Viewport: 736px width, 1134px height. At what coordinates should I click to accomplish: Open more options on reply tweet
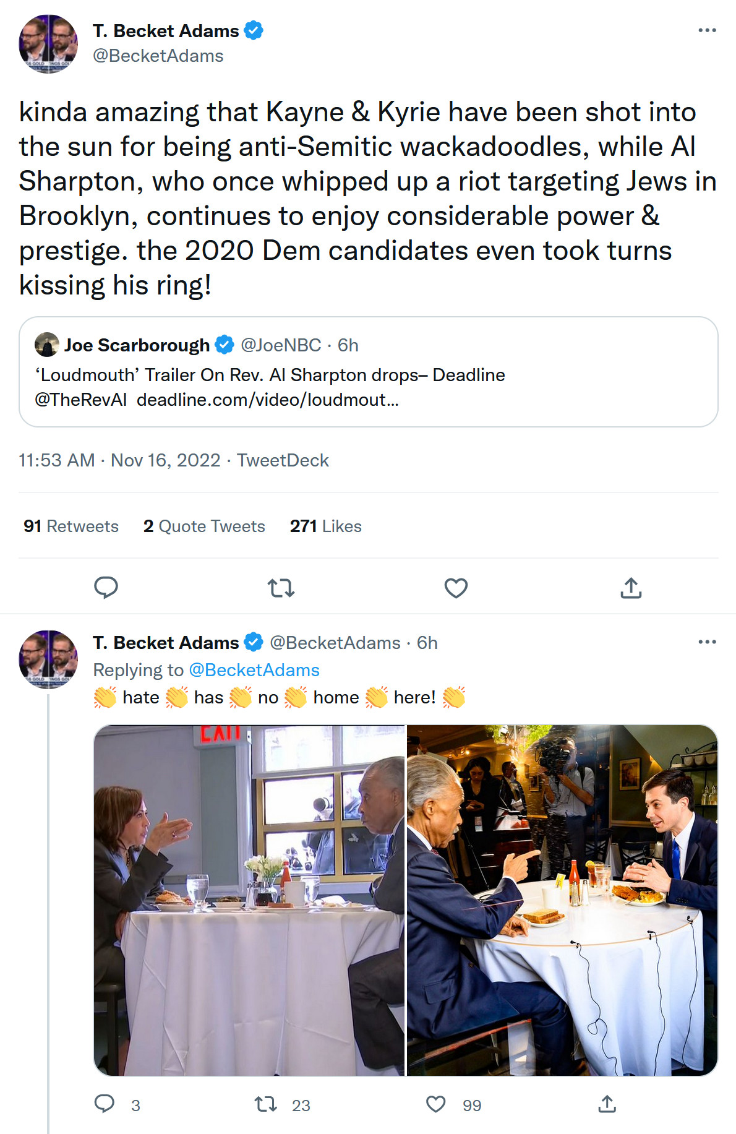[x=707, y=642]
